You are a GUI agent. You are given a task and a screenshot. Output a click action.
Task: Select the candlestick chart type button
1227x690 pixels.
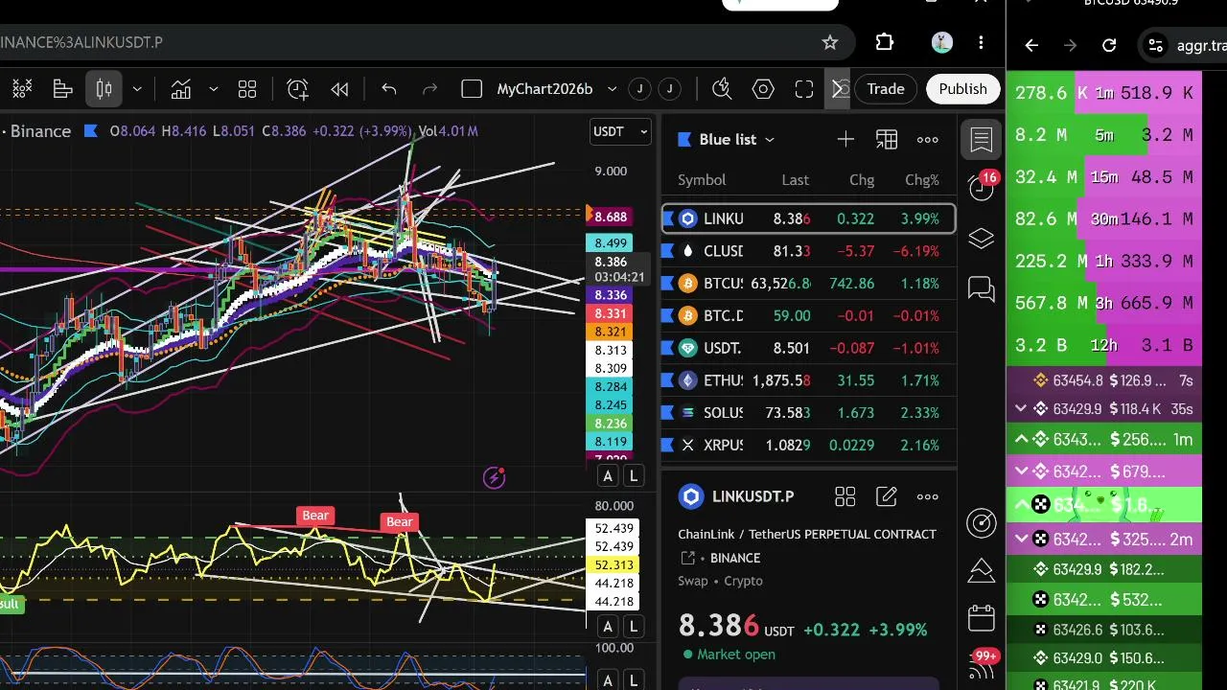click(104, 89)
